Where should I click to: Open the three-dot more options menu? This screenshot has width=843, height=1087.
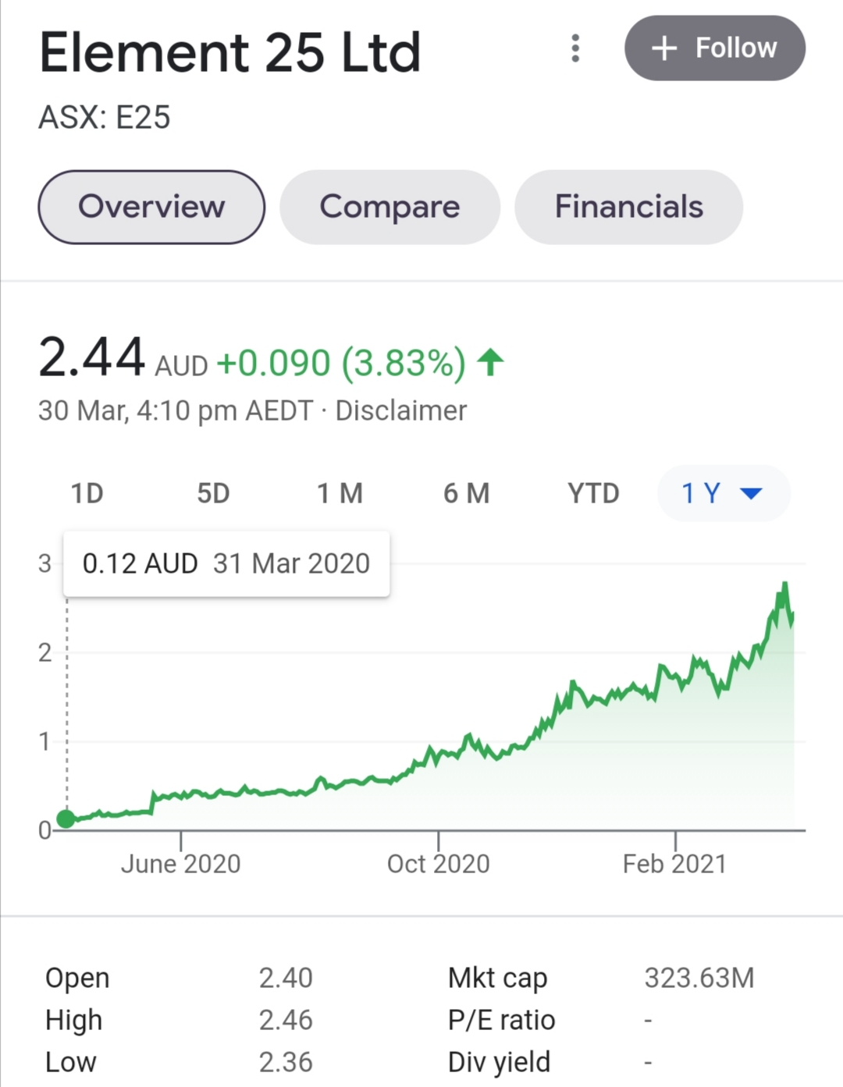point(575,48)
